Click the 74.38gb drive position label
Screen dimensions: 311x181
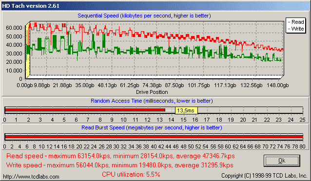[152, 85]
